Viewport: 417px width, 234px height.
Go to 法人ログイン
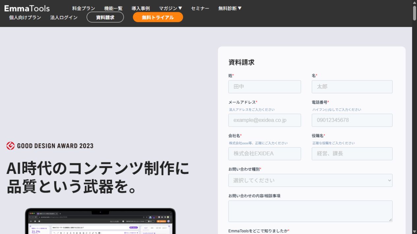tap(64, 17)
